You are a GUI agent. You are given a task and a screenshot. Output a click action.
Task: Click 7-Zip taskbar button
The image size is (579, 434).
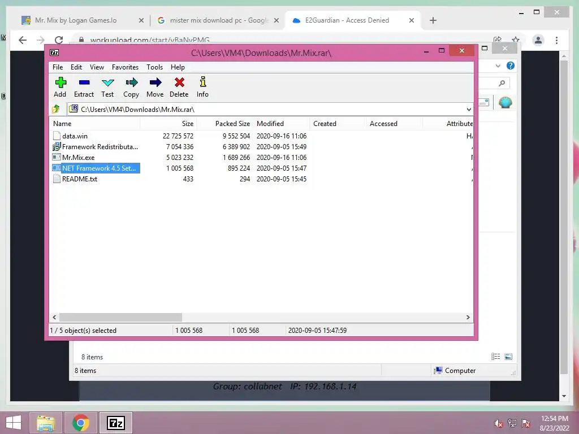coord(115,423)
